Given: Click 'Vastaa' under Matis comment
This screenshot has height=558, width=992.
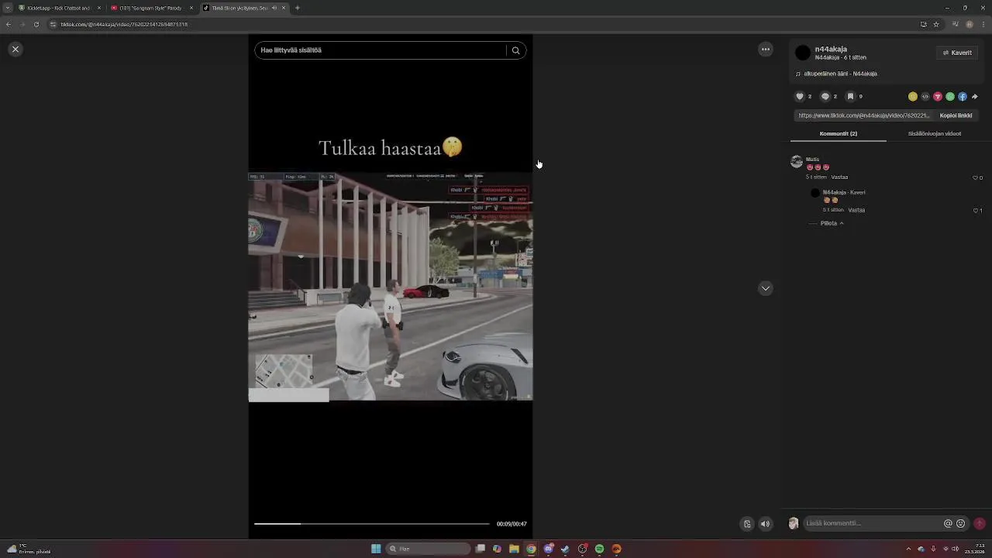Looking at the screenshot, I should (x=839, y=177).
